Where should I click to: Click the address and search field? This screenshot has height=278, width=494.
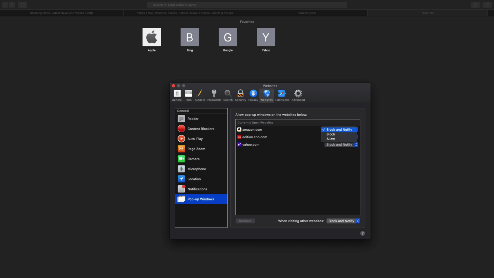pyautogui.click(x=247, y=5)
